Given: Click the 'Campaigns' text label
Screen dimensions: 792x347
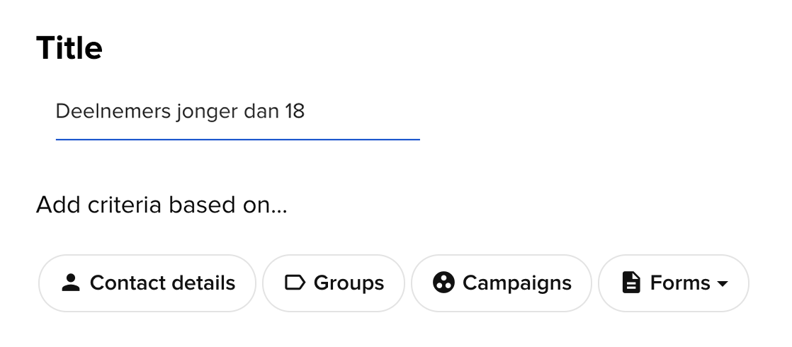Looking at the screenshot, I should click(x=516, y=283).
